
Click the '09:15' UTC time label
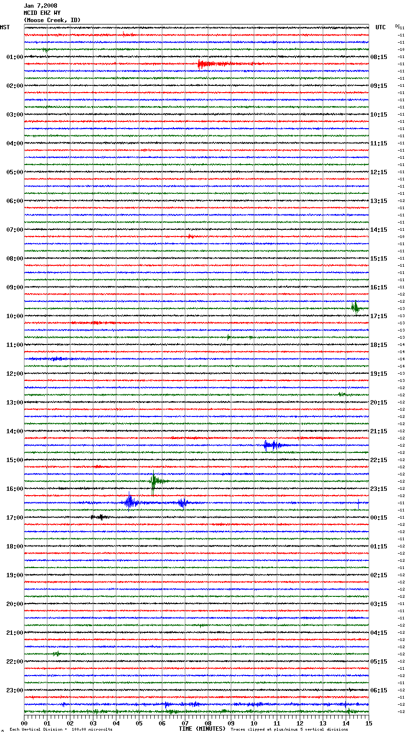click(379, 86)
